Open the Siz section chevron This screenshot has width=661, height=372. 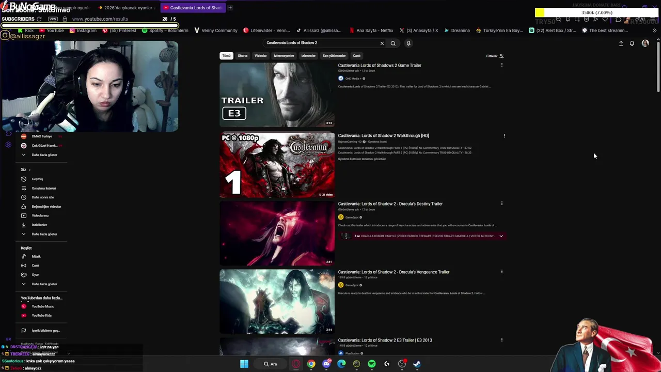(x=29, y=170)
